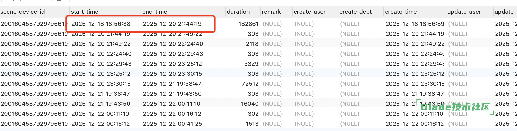517x131 pixels.
Task: Select the update_user column header
Action: coord(464,12)
